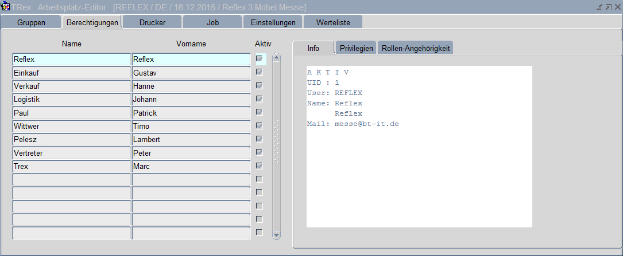
Task: Toggle the Aktiv checkbox for Trex Marc
Action: (260, 166)
